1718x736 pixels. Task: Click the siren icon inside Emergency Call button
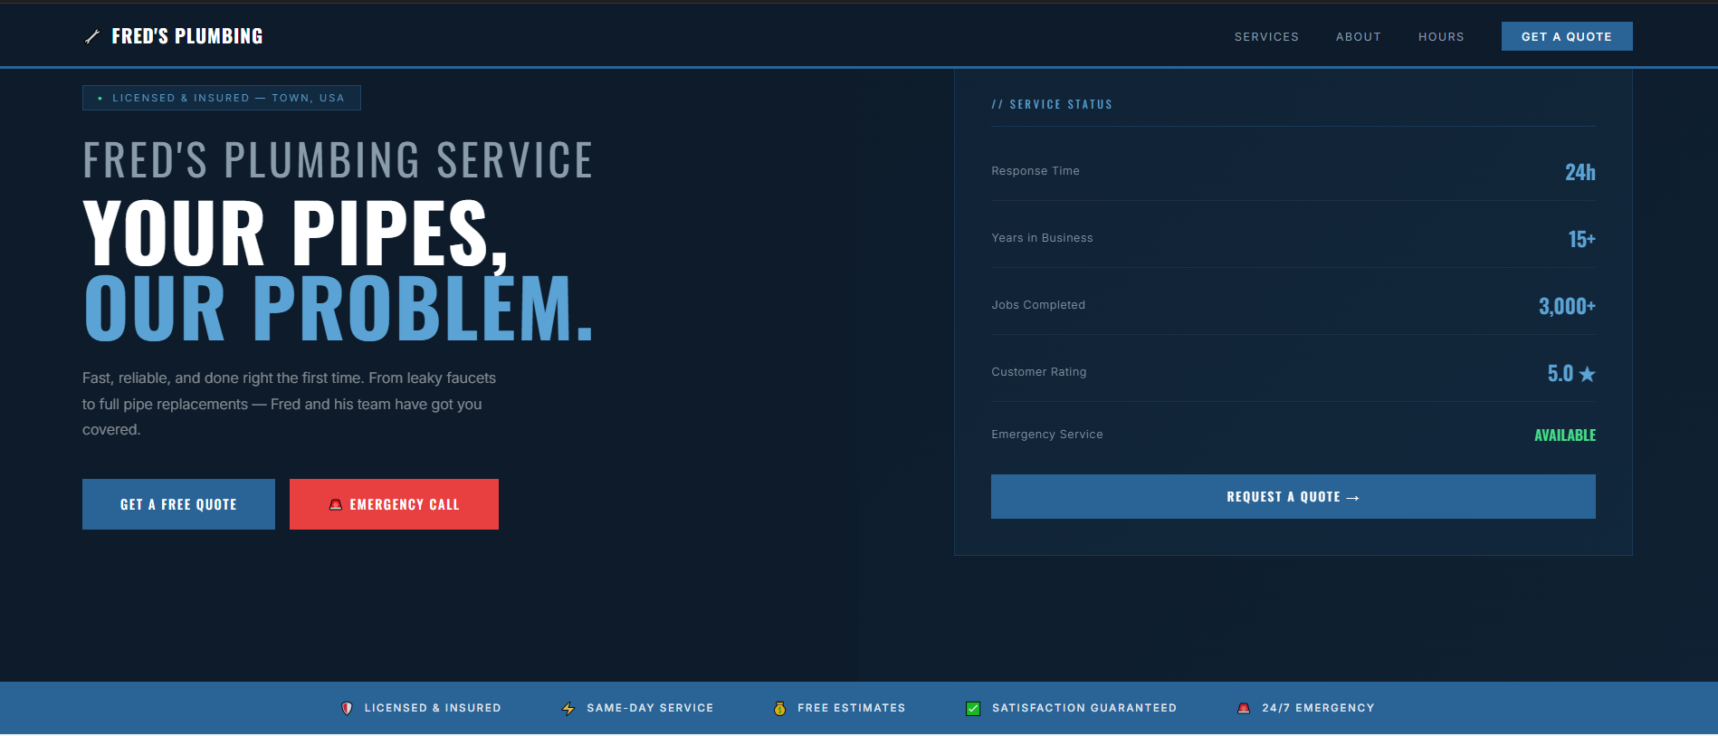point(336,504)
